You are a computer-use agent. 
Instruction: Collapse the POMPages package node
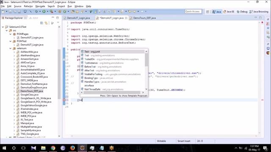point(10,34)
